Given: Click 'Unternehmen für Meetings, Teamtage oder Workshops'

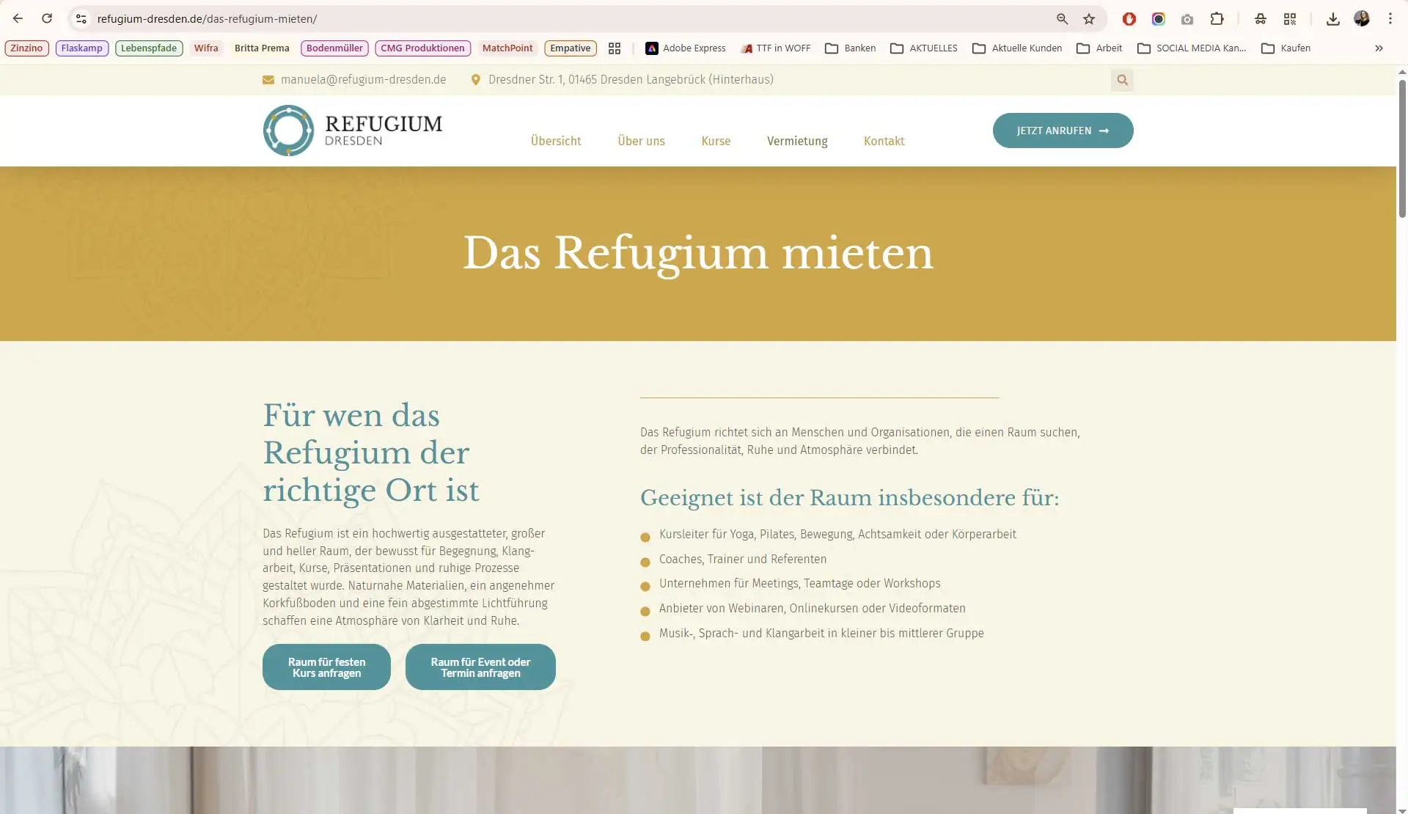Looking at the screenshot, I should point(799,584).
